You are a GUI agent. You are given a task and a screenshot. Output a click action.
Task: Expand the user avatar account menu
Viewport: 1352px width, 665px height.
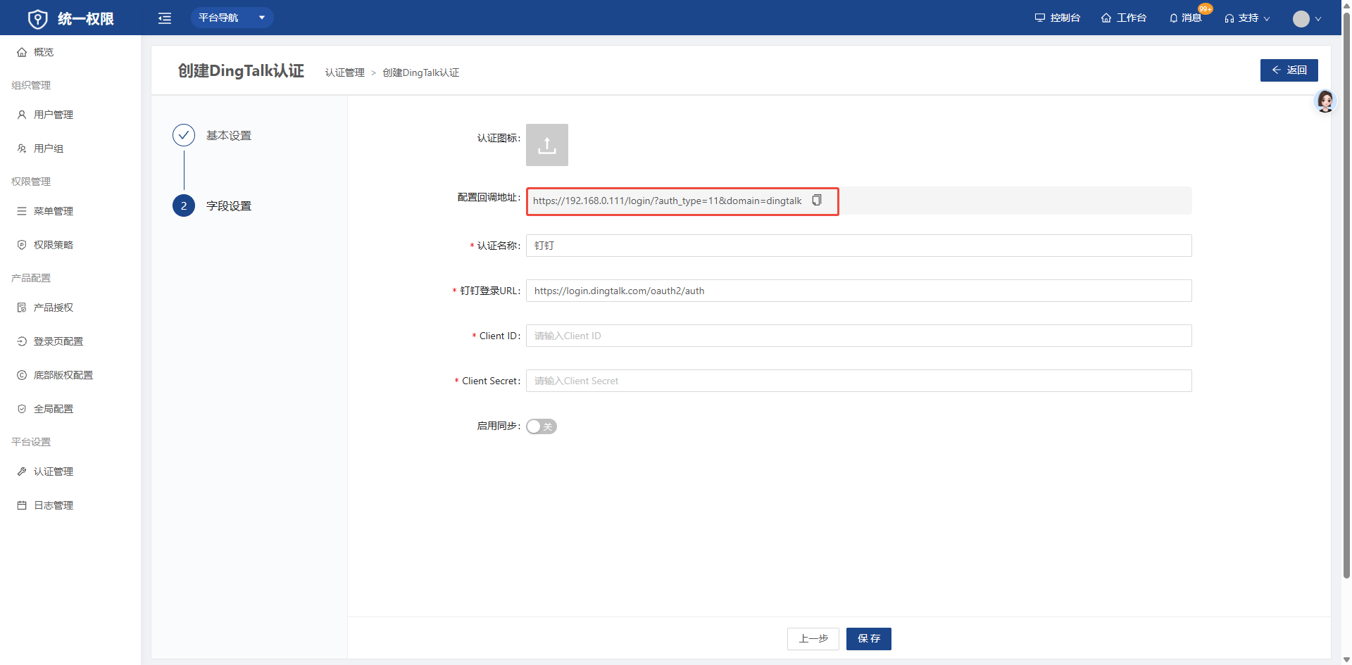point(1306,19)
